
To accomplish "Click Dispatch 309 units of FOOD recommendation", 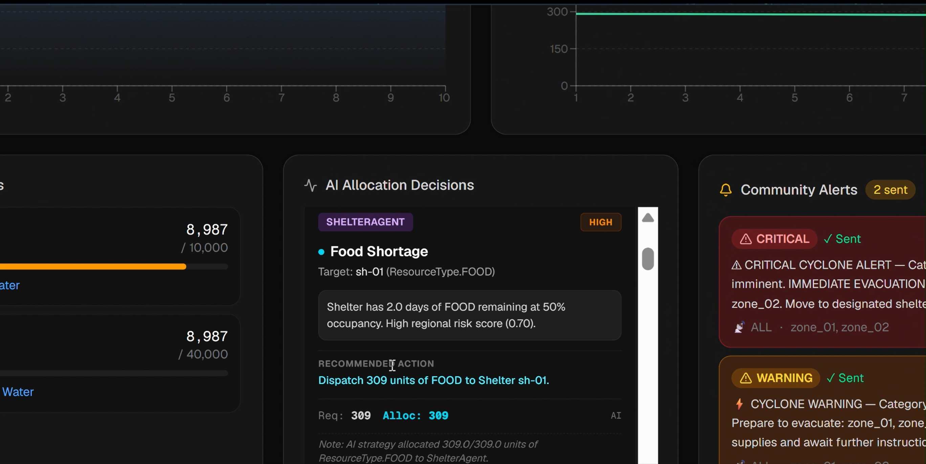I will (x=434, y=380).
